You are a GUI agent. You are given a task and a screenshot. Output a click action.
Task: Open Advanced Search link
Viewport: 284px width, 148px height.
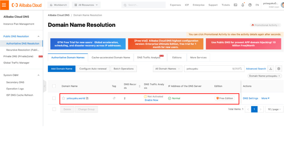click(256, 69)
